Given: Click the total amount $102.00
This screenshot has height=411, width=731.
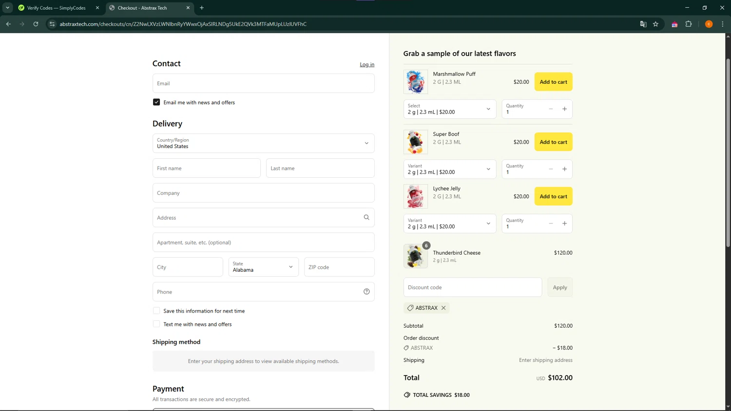Looking at the screenshot, I should click(x=560, y=377).
